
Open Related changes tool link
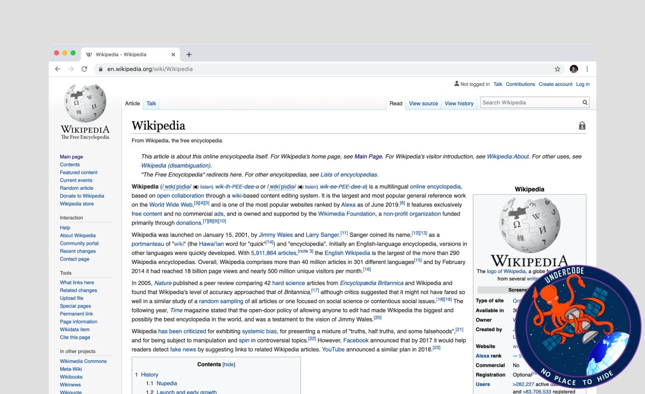[x=78, y=290]
